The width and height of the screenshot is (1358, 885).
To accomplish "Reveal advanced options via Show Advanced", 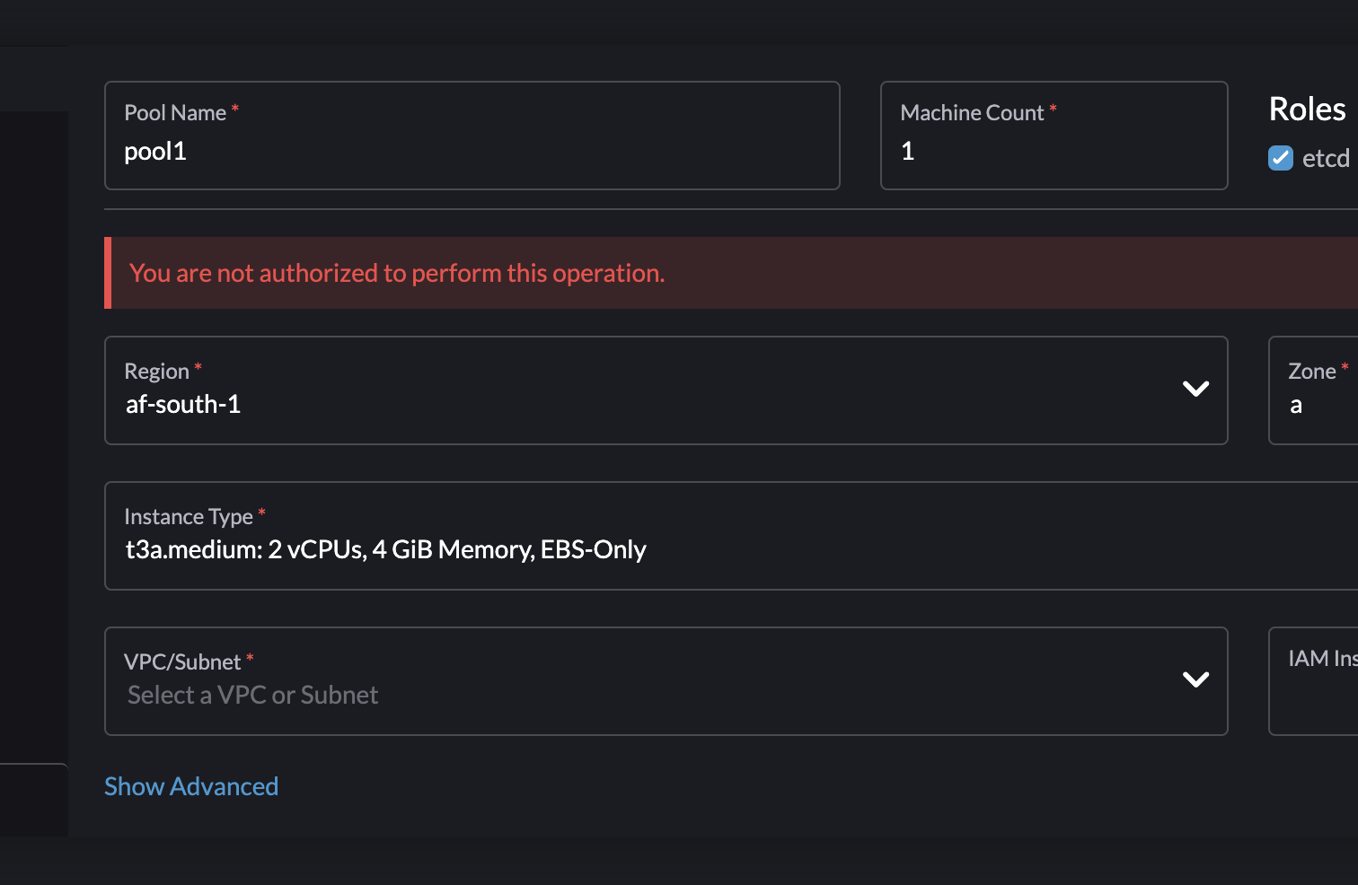I will coord(191,786).
